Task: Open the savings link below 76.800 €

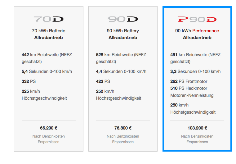Action: coord(123,139)
